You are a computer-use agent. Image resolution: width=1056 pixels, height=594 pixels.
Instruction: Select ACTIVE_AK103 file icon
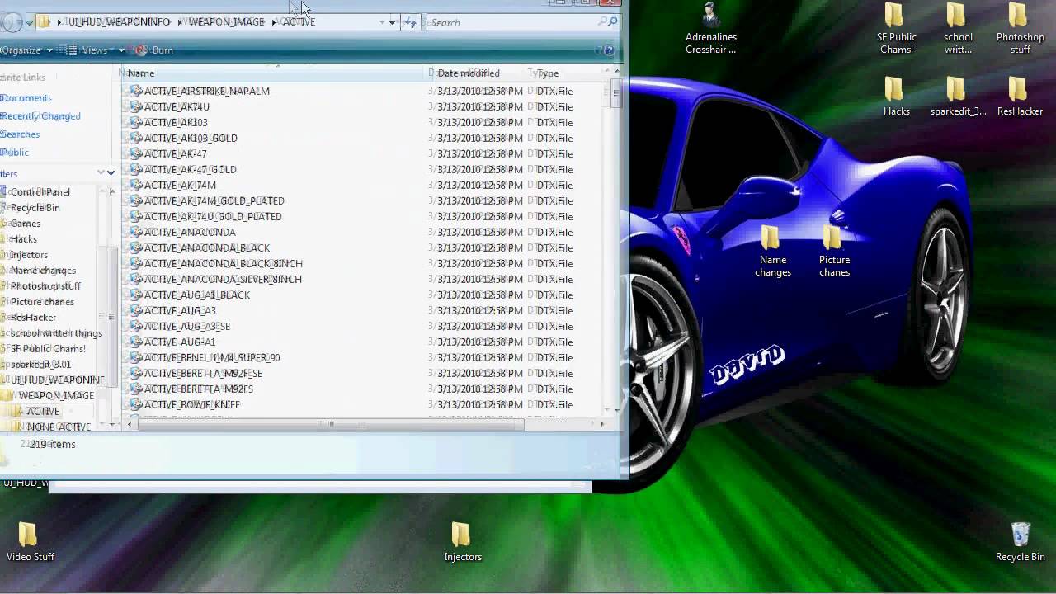[x=135, y=122]
